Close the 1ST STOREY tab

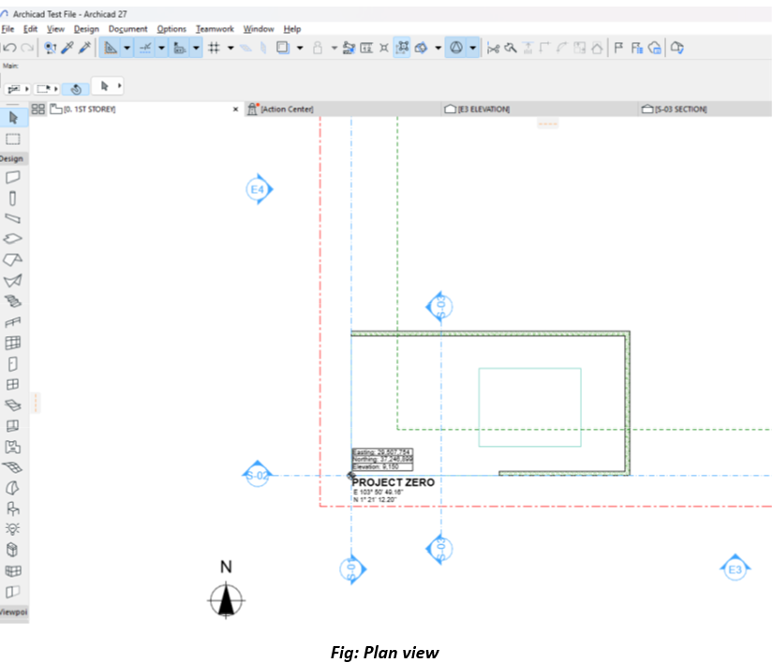click(x=235, y=110)
